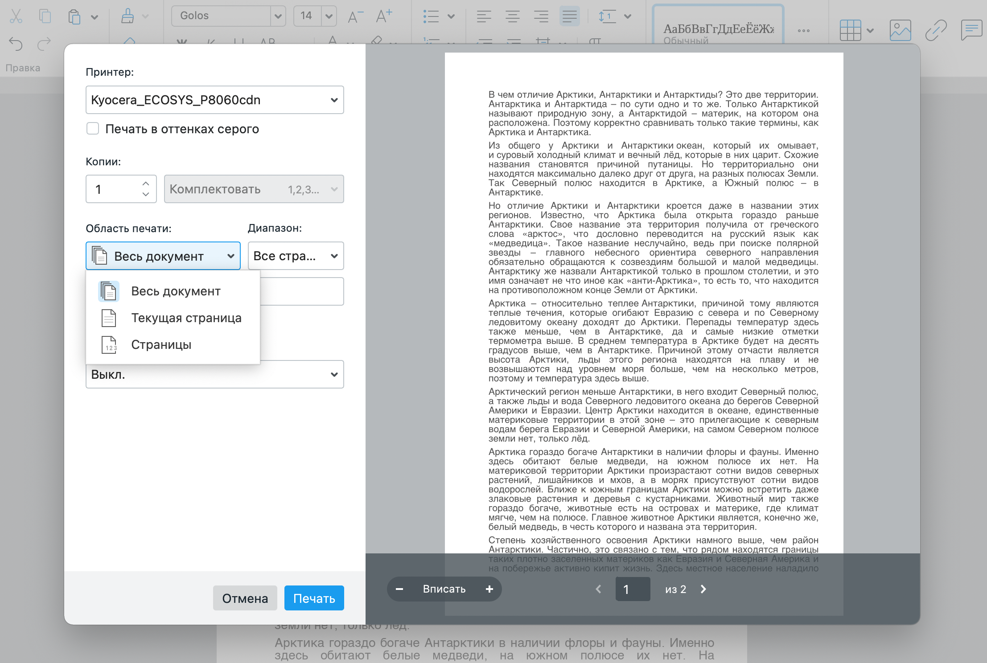Viewport: 987px width, 663px height.
Task: Decrease copies with down stepper arrow
Action: pos(146,194)
